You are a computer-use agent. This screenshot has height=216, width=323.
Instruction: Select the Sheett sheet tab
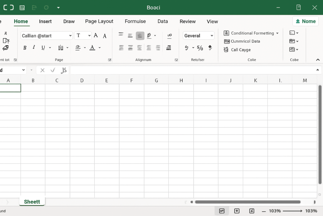click(32, 201)
